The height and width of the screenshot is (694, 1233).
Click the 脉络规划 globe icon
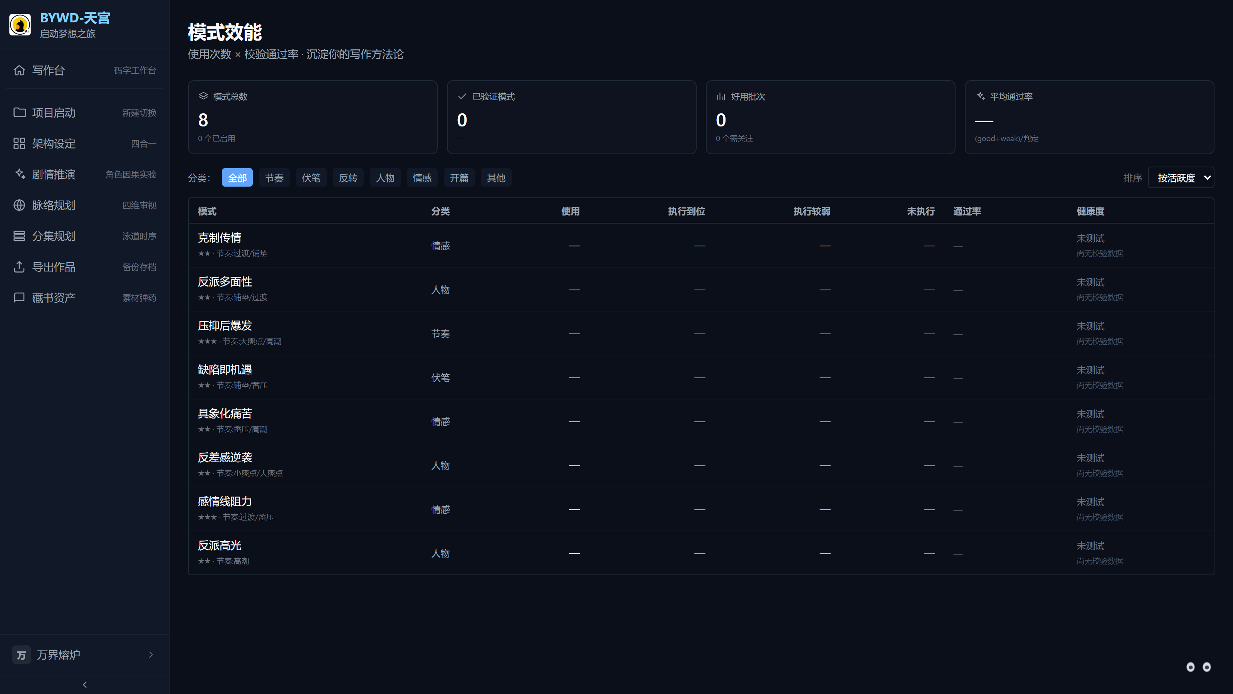tap(19, 205)
